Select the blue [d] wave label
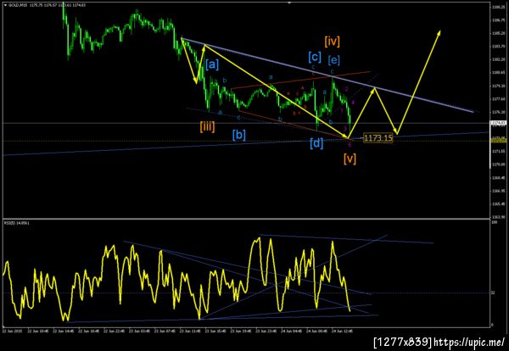Image resolution: width=509 pixels, height=351 pixels. (x=316, y=143)
